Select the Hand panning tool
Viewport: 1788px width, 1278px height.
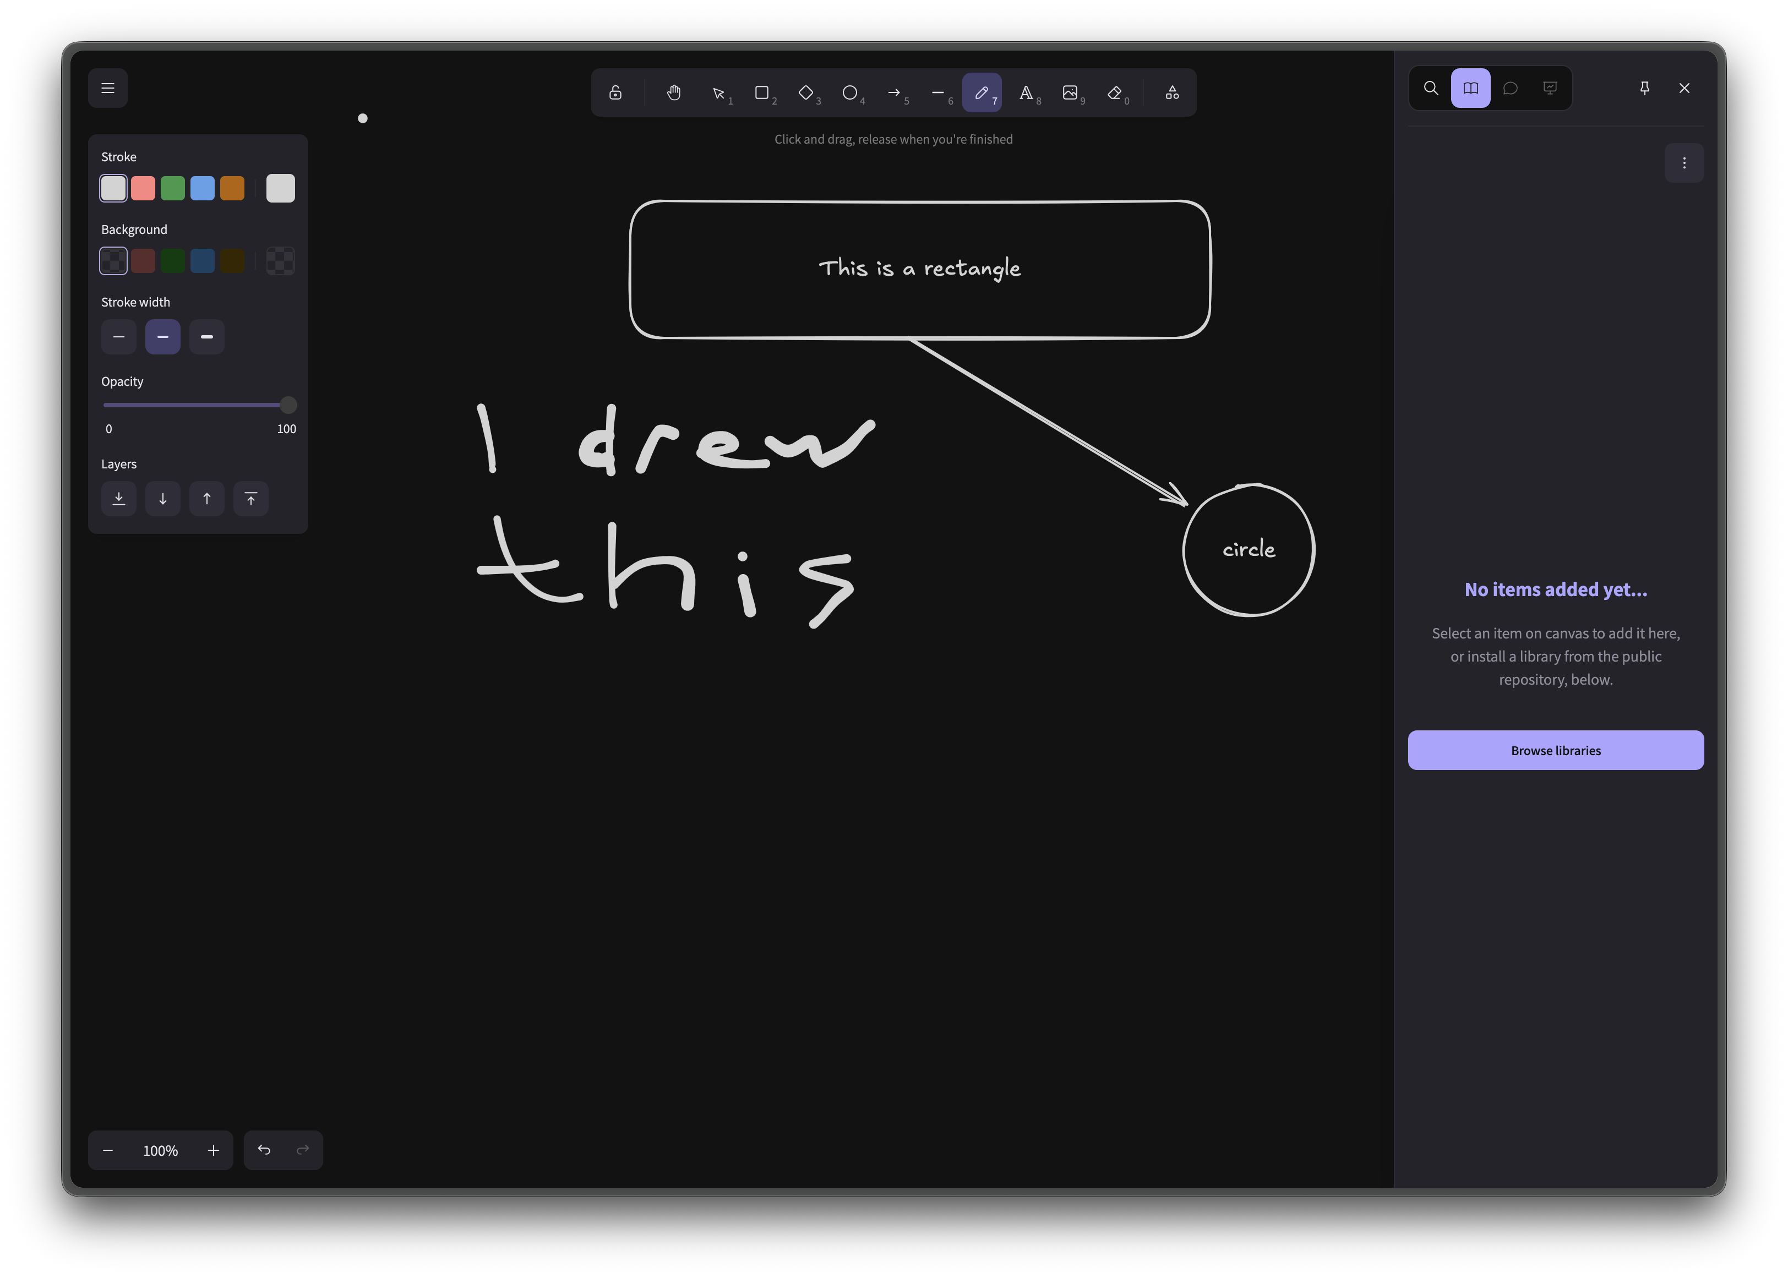click(674, 92)
